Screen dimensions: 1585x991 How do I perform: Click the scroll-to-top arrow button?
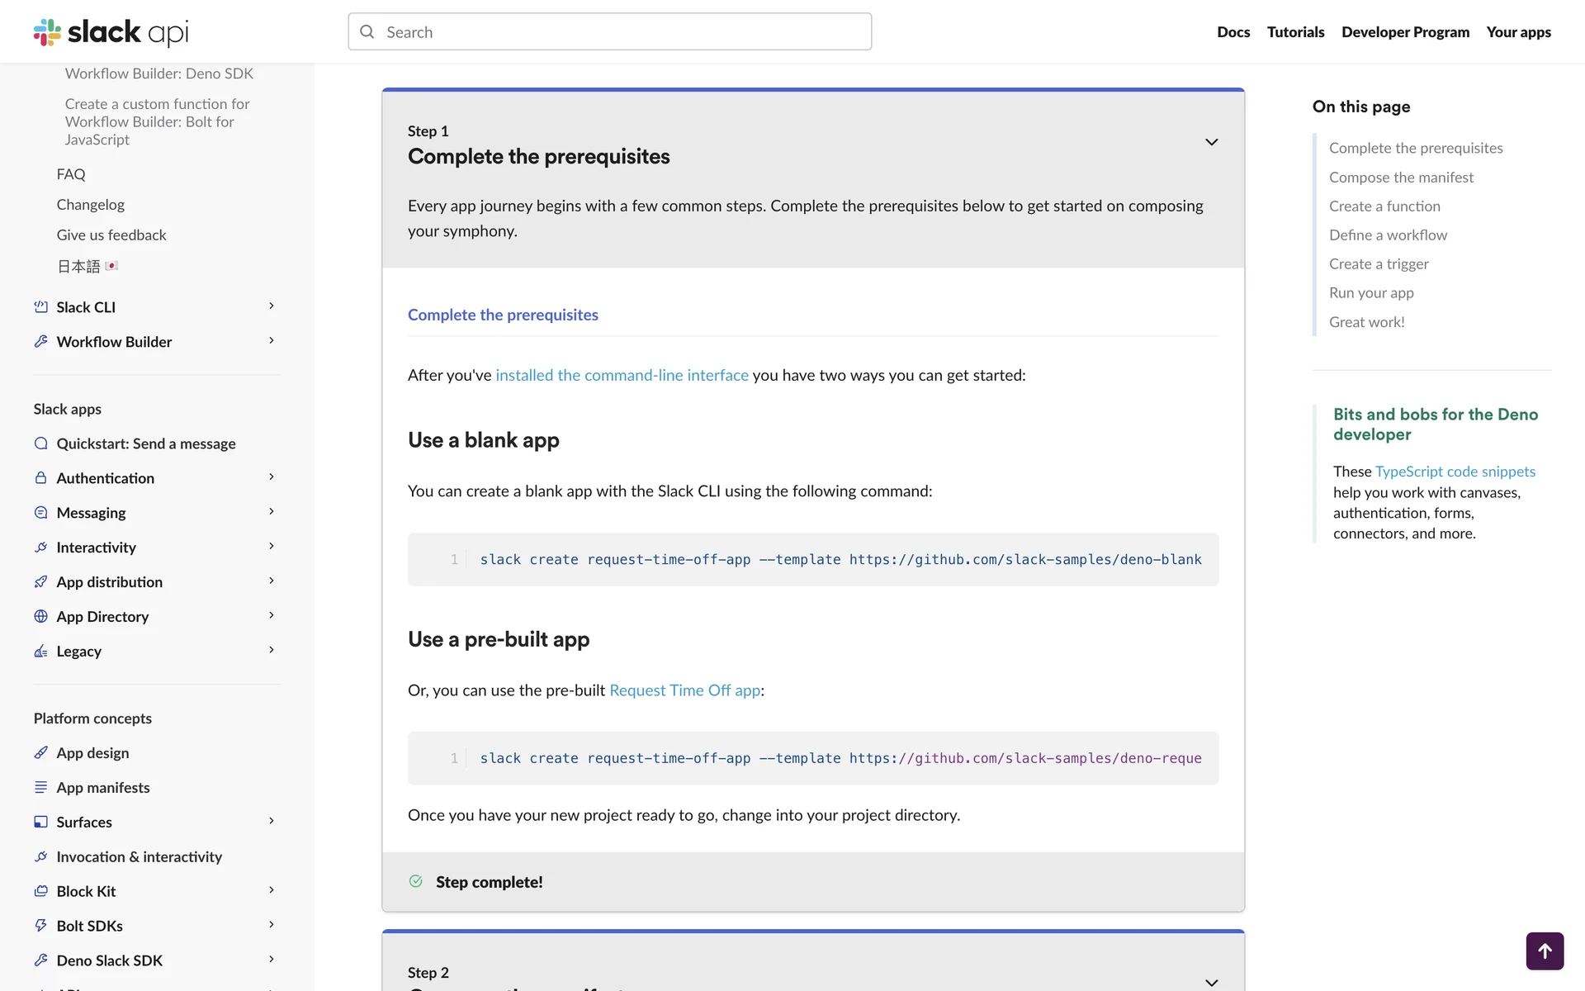[x=1544, y=951]
